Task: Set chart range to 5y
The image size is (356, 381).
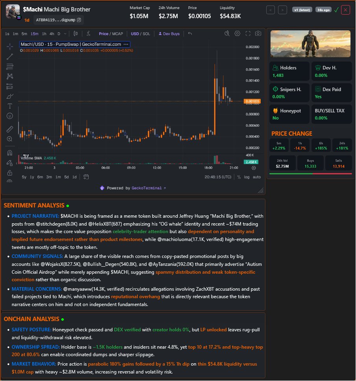Action: pyautogui.click(x=24, y=177)
